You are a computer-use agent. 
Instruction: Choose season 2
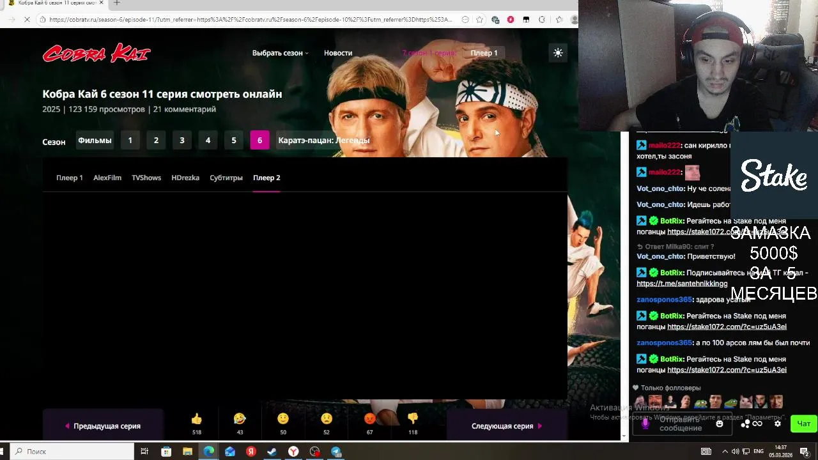[156, 141]
